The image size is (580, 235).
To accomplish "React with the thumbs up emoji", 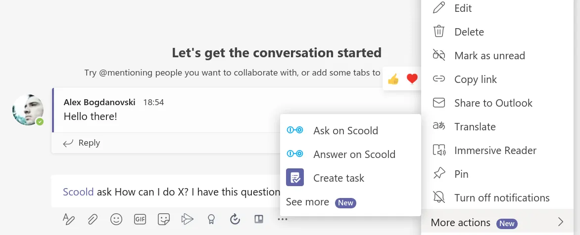I will tap(393, 79).
